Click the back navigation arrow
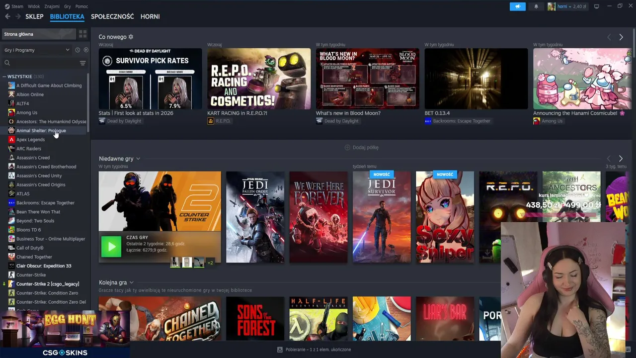The width and height of the screenshot is (636, 358). 7,16
